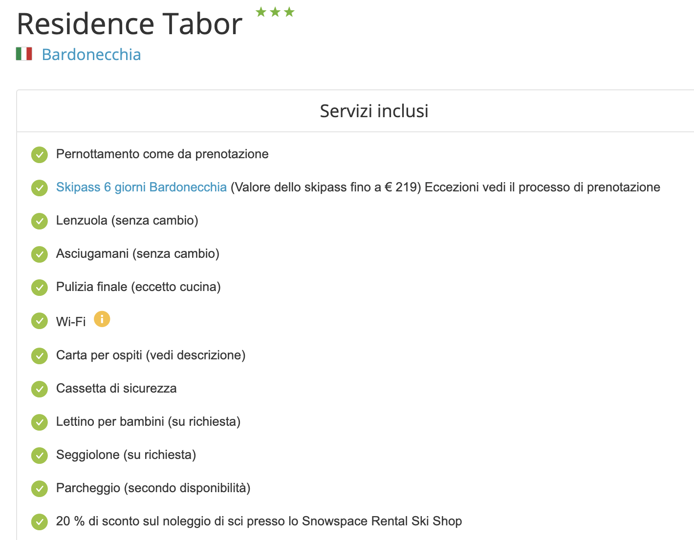Click checkmark icon beside Carta per ospiti
Screen dimensions: 694x540
tap(40, 356)
